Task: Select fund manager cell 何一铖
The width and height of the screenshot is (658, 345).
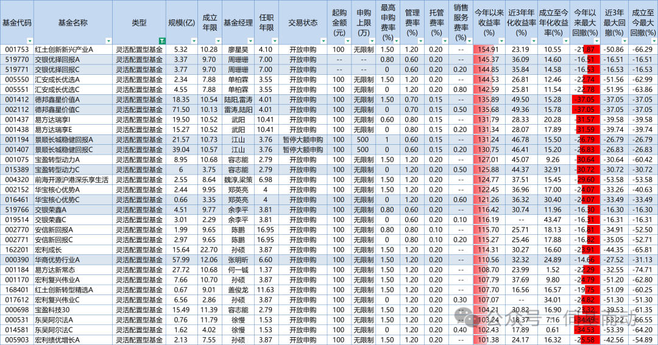Action: tap(238, 270)
